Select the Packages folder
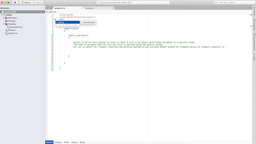 point(12,21)
